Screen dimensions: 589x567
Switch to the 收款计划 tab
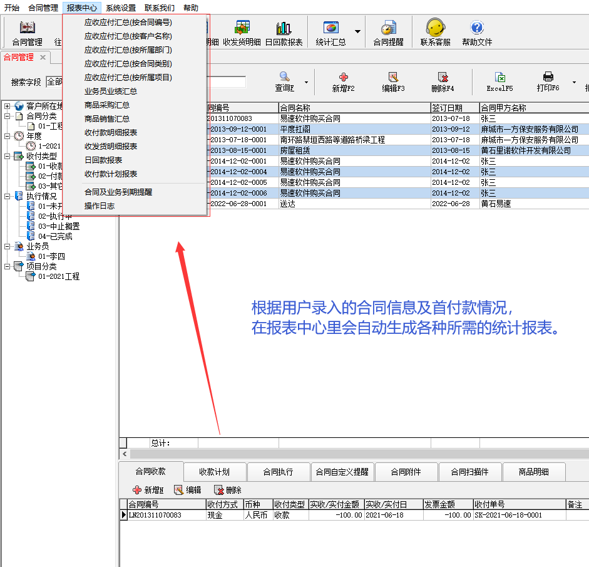point(214,472)
